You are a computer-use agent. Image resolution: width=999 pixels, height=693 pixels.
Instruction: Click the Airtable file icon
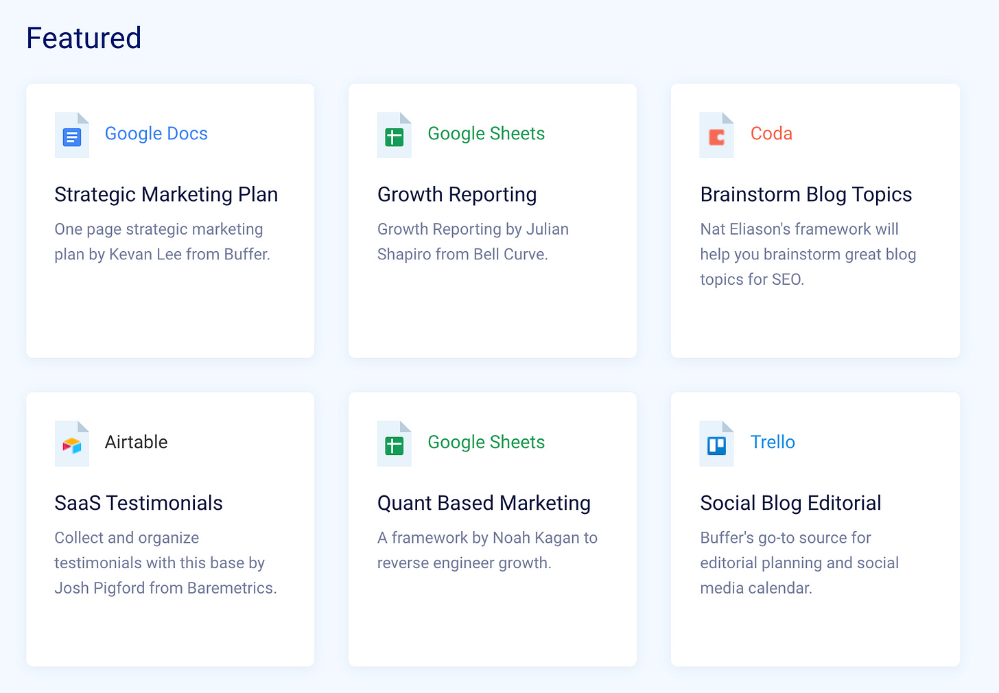pos(72,444)
